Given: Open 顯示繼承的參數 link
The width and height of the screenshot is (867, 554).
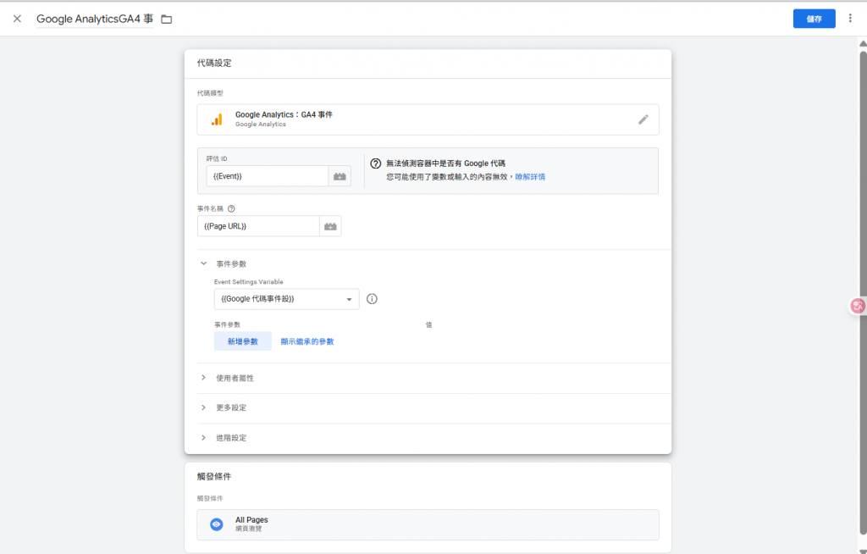Looking at the screenshot, I should [x=306, y=341].
